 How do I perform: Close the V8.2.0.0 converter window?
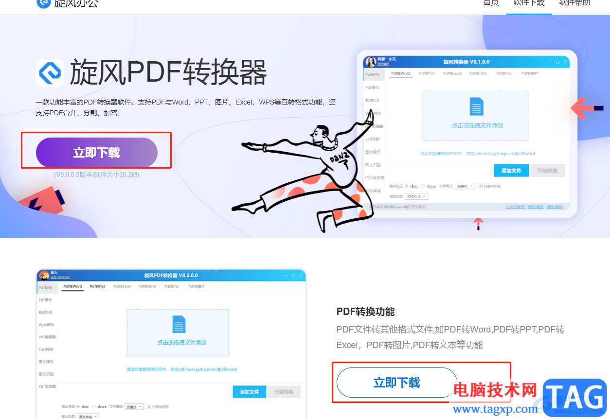302,276
